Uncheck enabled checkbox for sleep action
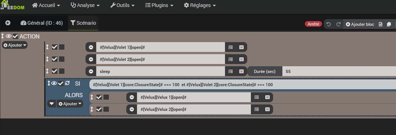This screenshot has height=135, width=396. 55,71
